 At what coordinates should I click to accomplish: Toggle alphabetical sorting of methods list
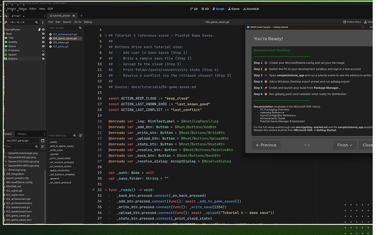tap(81, 136)
